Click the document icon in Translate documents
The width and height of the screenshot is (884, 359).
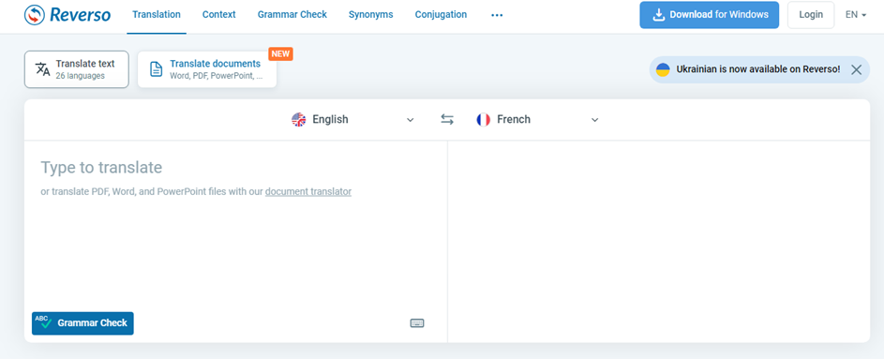click(x=156, y=69)
